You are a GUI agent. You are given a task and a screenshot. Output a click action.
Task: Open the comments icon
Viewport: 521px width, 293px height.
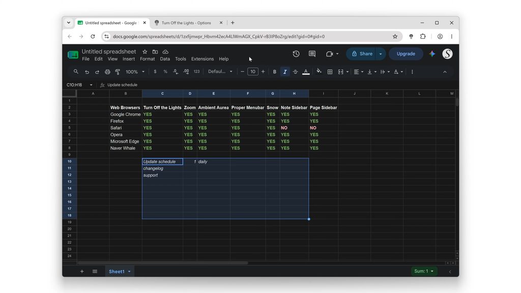coord(312,54)
